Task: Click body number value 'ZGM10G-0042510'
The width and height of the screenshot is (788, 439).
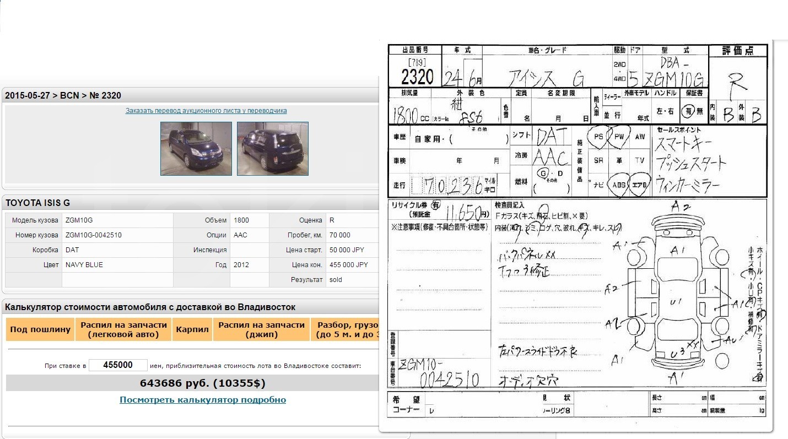Action: (x=93, y=235)
